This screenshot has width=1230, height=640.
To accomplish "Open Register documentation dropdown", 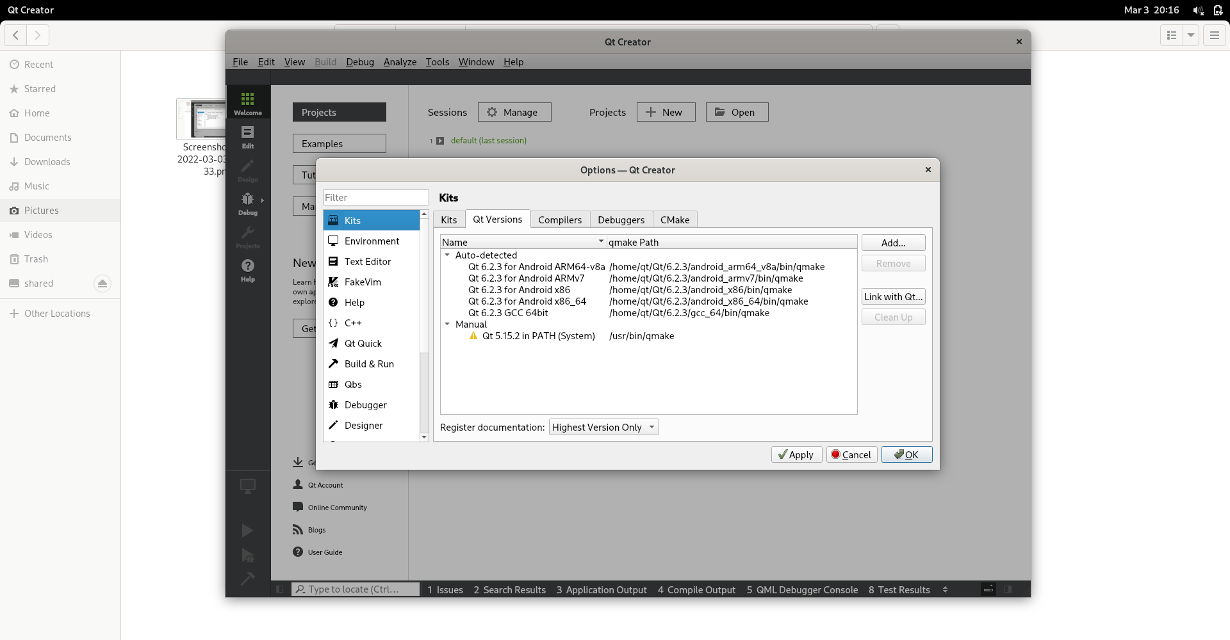I will click(603, 427).
